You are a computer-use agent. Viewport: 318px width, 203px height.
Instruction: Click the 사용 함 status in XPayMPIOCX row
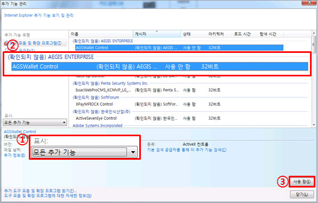(189, 104)
